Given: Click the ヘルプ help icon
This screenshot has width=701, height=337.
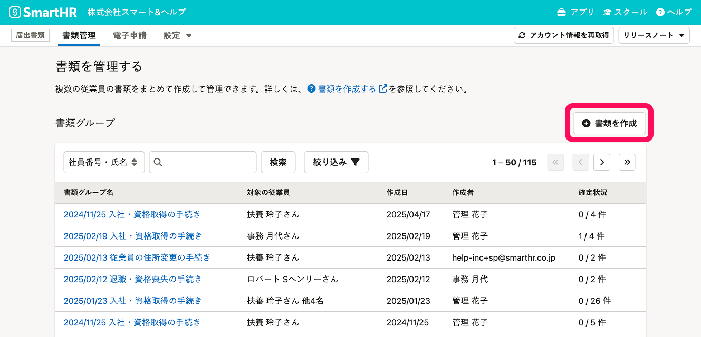Looking at the screenshot, I should click(x=660, y=12).
